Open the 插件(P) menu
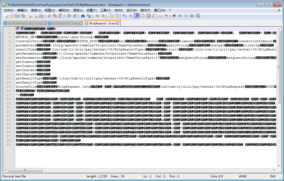The height and width of the screenshot is (181, 284). pos(145,10)
